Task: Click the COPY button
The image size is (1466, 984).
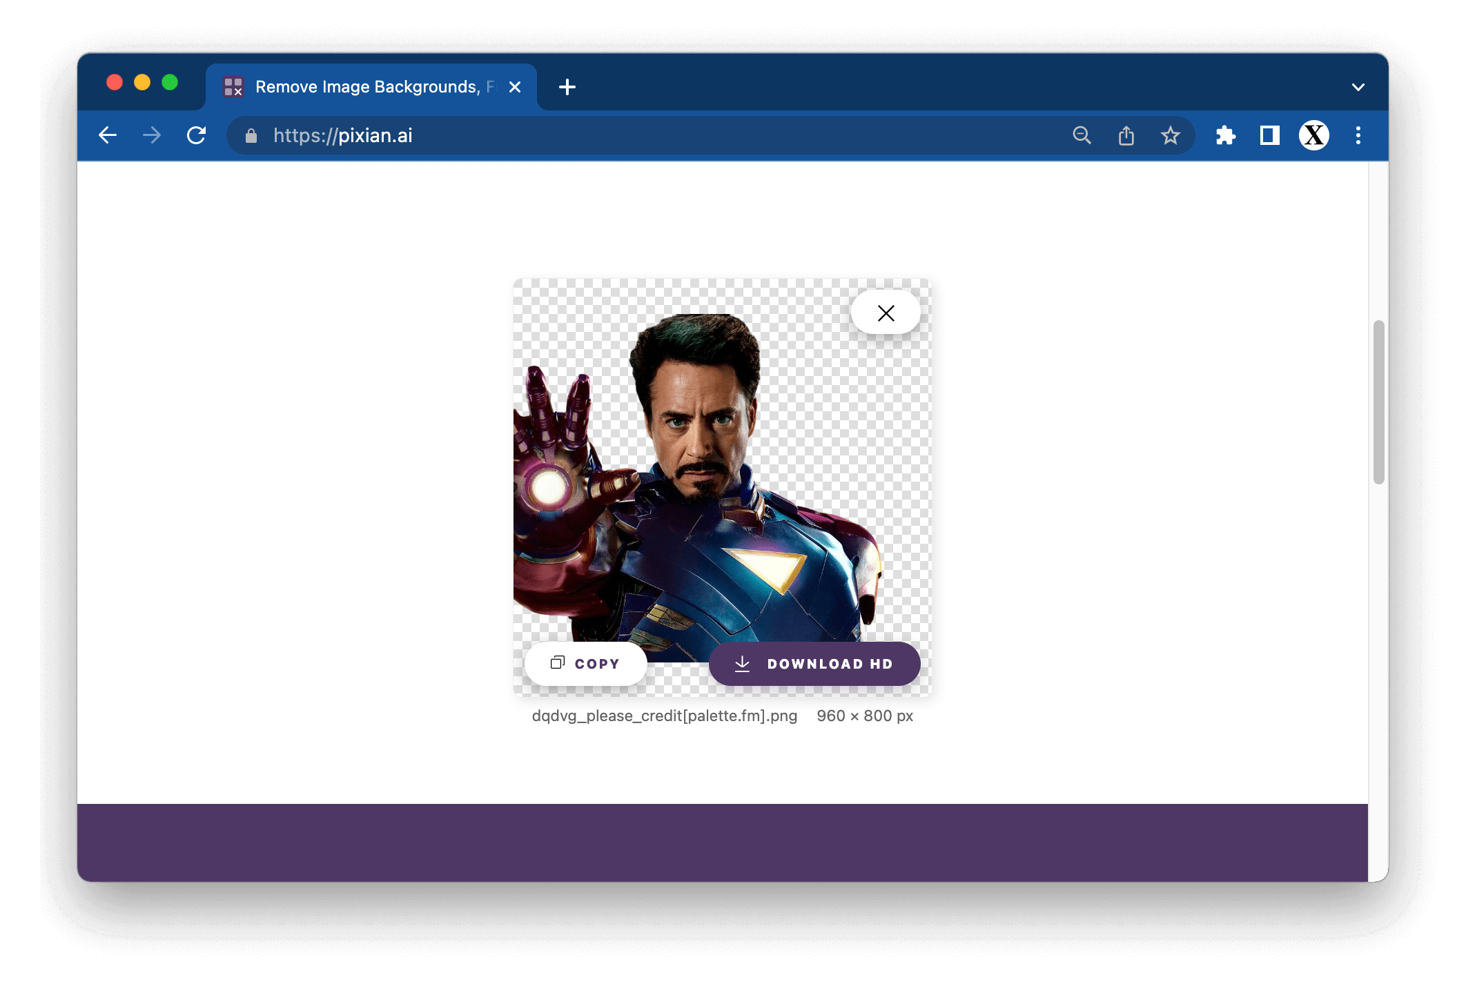Action: click(585, 664)
